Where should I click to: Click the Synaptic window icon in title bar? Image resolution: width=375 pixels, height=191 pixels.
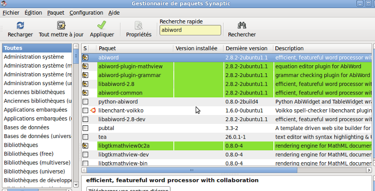(x=4, y=3)
